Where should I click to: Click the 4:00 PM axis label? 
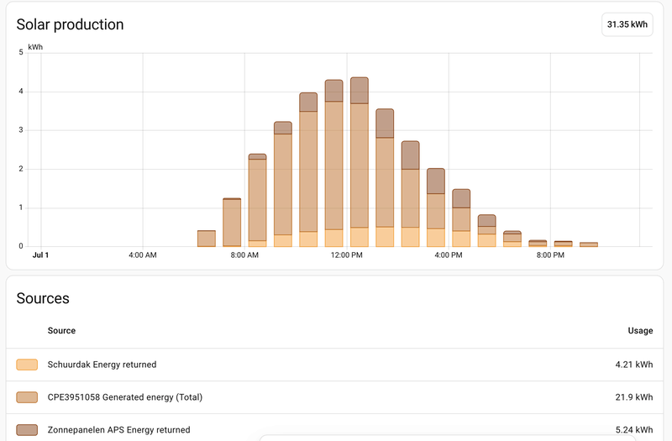click(x=449, y=255)
